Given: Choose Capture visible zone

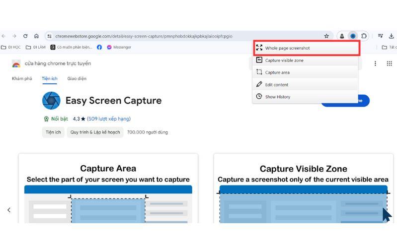Looking at the screenshot, I should pyautogui.click(x=305, y=61).
